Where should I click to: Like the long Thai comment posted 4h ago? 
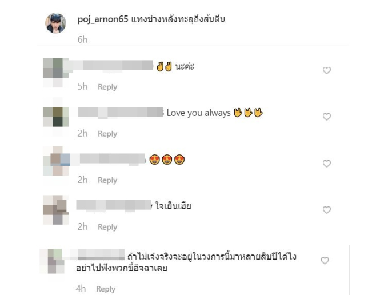[325, 261]
